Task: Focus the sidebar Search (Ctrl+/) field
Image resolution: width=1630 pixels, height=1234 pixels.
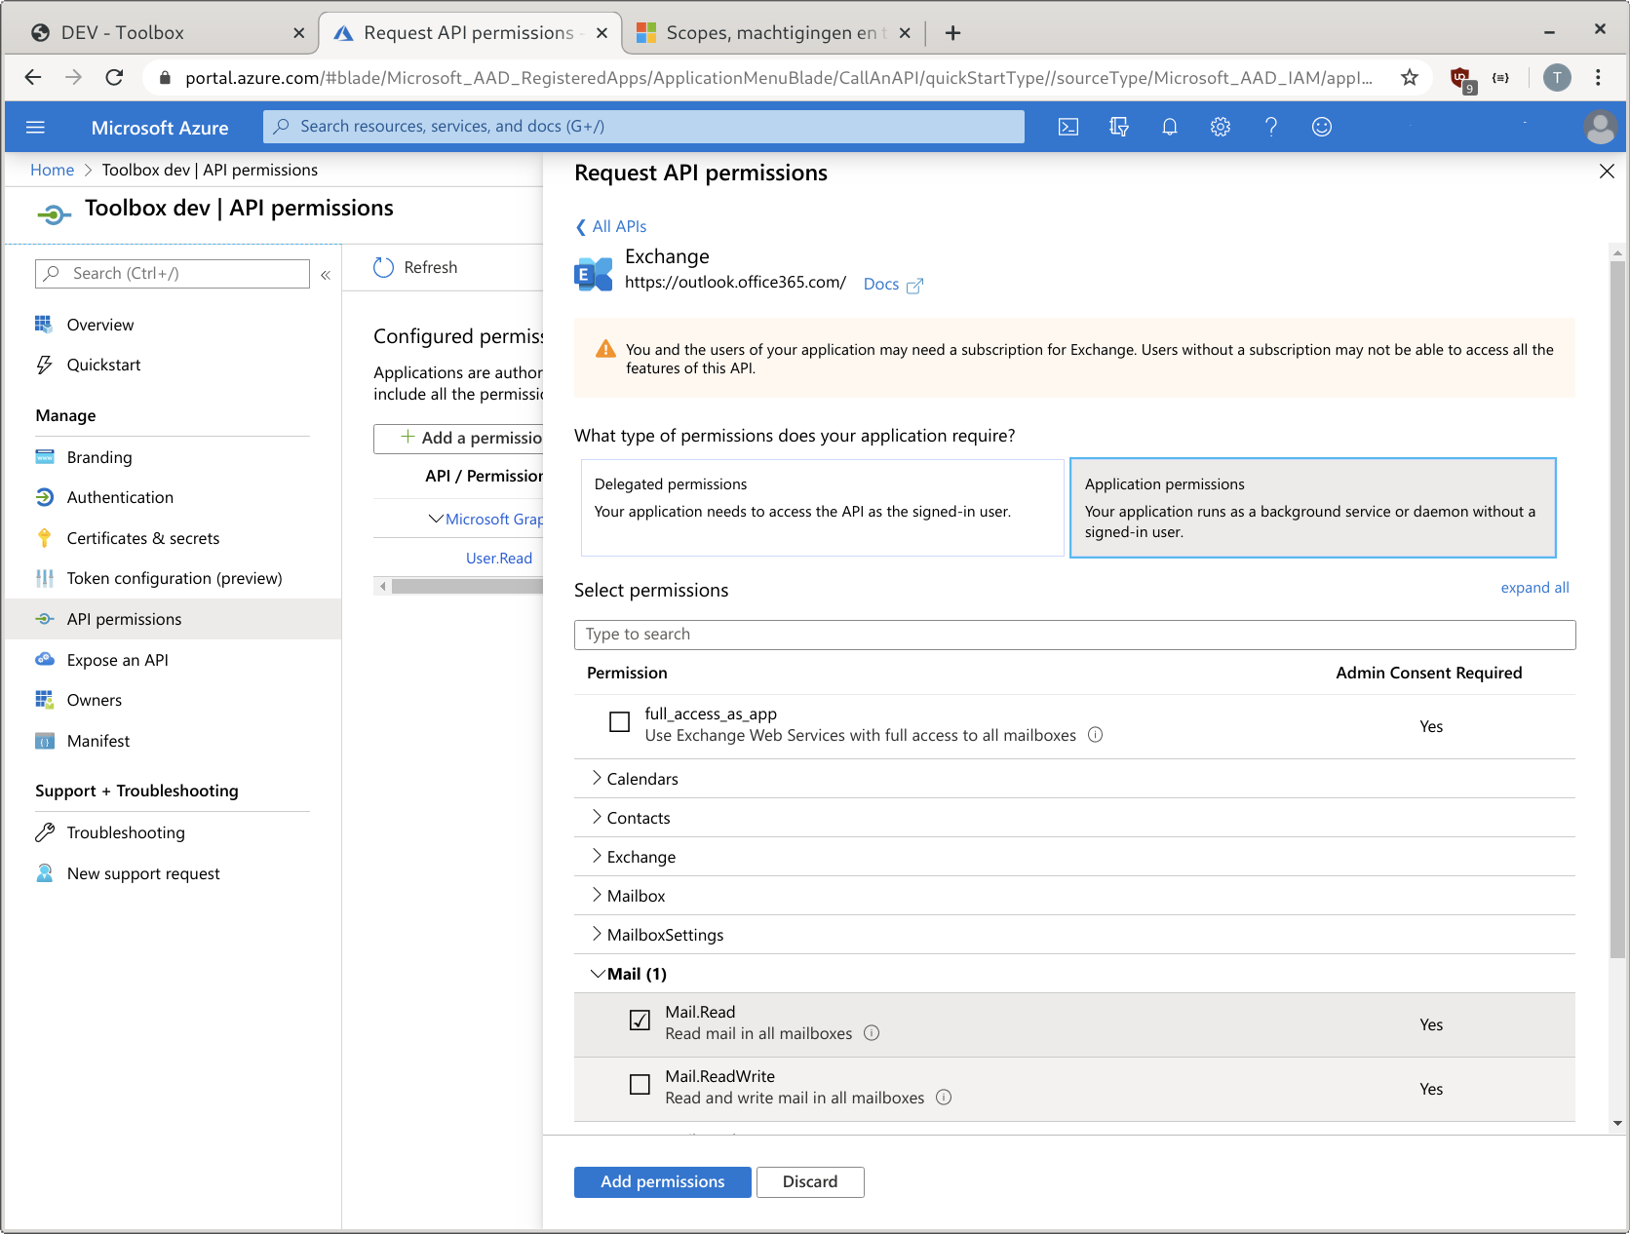Action: pos(173,274)
